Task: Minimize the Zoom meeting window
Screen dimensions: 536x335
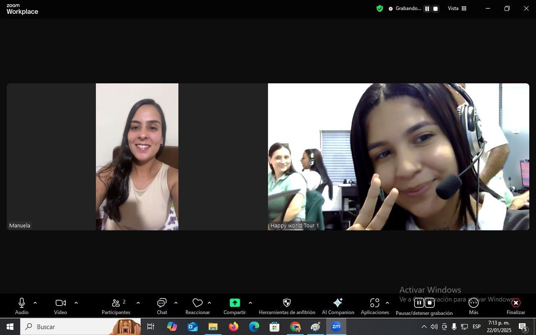Action: (x=488, y=8)
